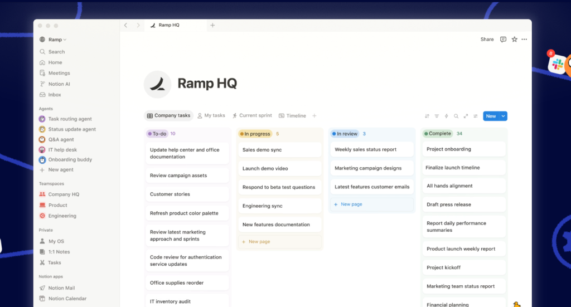The image size is (571, 307).
Task: Go forward using the right arrow
Action: (138, 25)
